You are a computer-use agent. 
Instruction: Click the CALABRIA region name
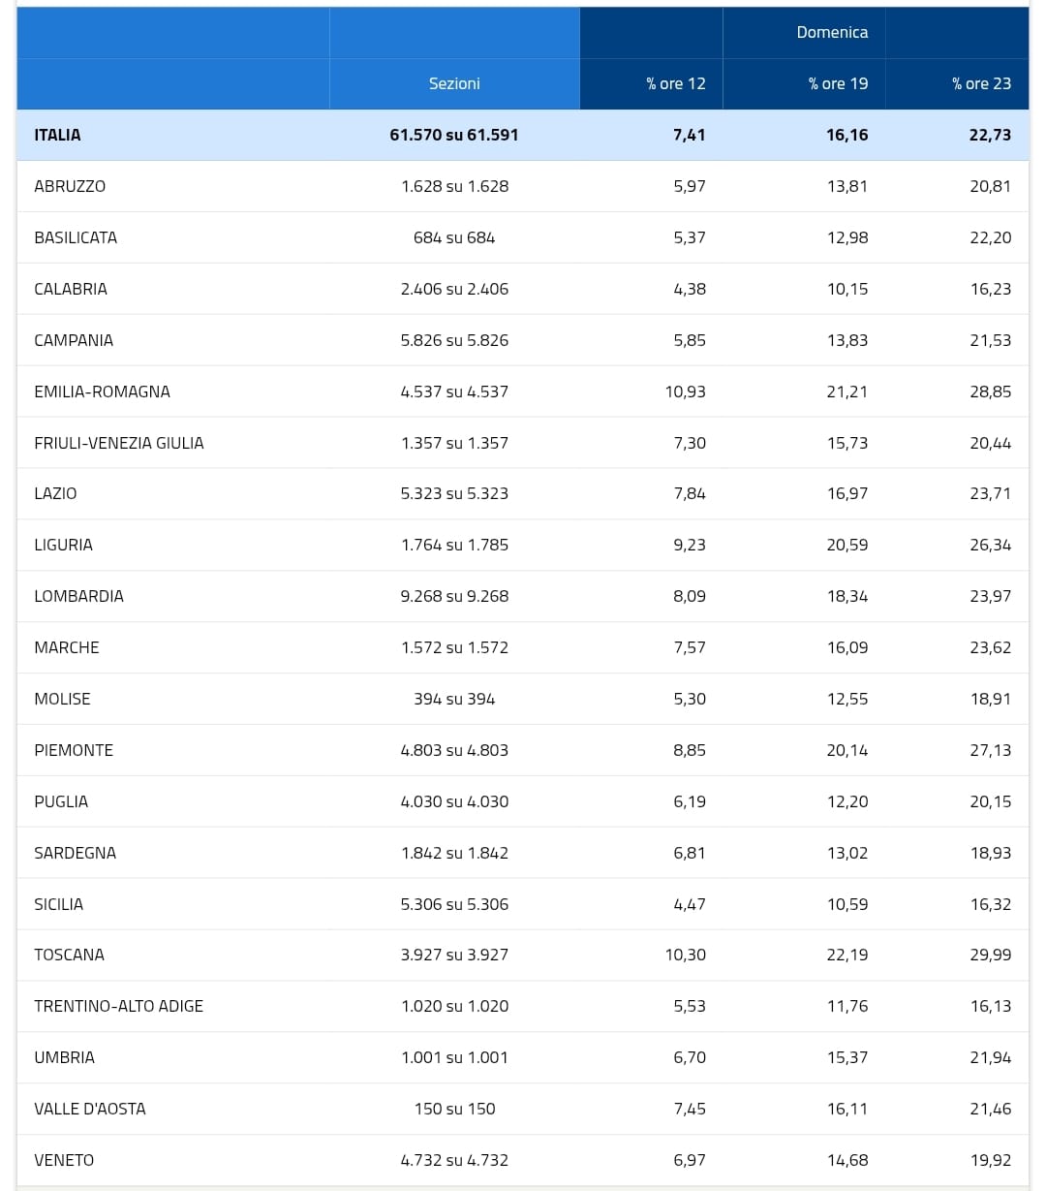point(71,289)
